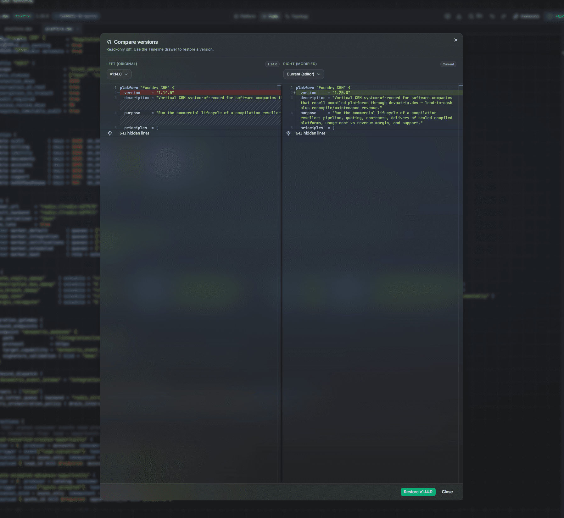Click the description line in left pane
564x518 pixels.
[x=200, y=98]
